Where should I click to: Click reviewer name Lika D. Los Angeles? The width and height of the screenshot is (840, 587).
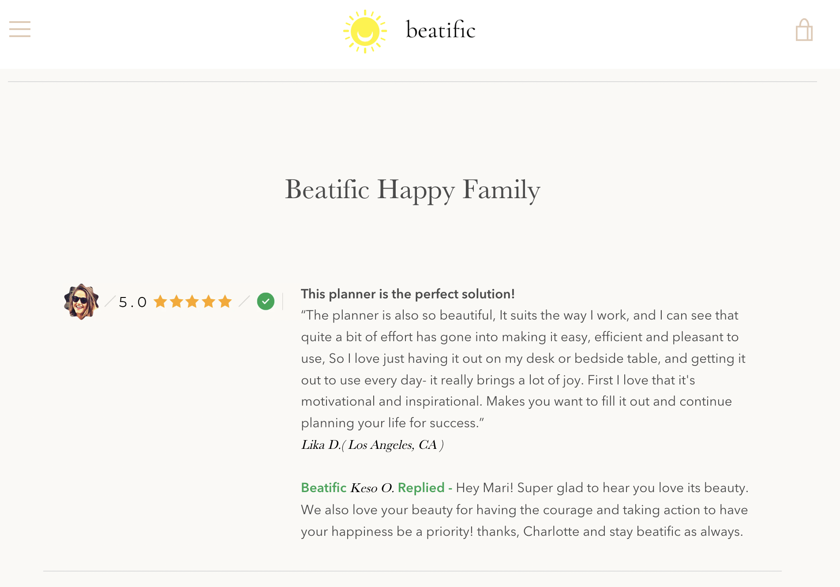click(x=372, y=445)
